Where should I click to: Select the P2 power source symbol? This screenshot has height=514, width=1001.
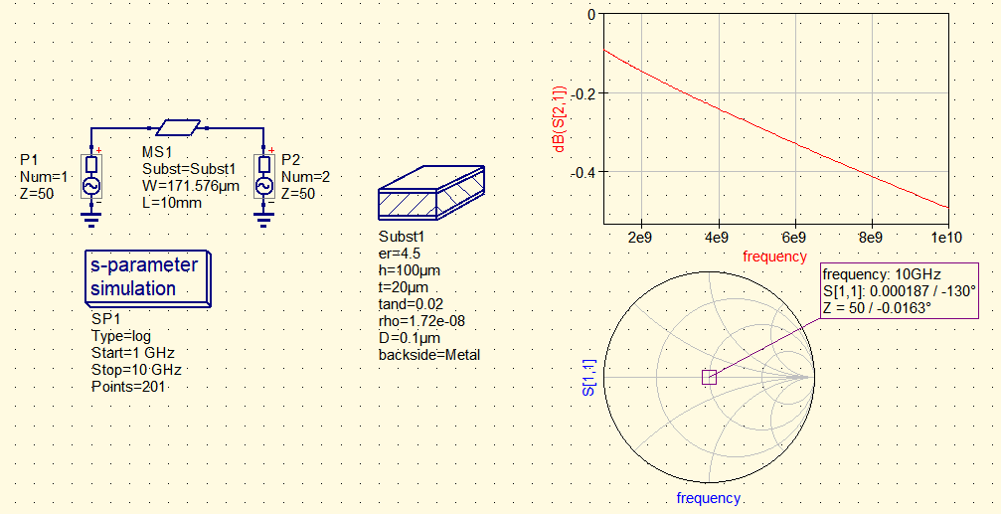(x=263, y=176)
